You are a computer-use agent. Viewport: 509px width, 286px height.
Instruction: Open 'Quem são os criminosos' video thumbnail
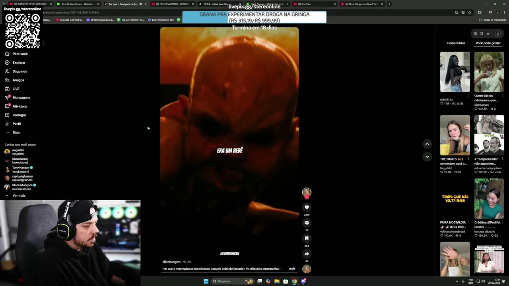coord(489,72)
